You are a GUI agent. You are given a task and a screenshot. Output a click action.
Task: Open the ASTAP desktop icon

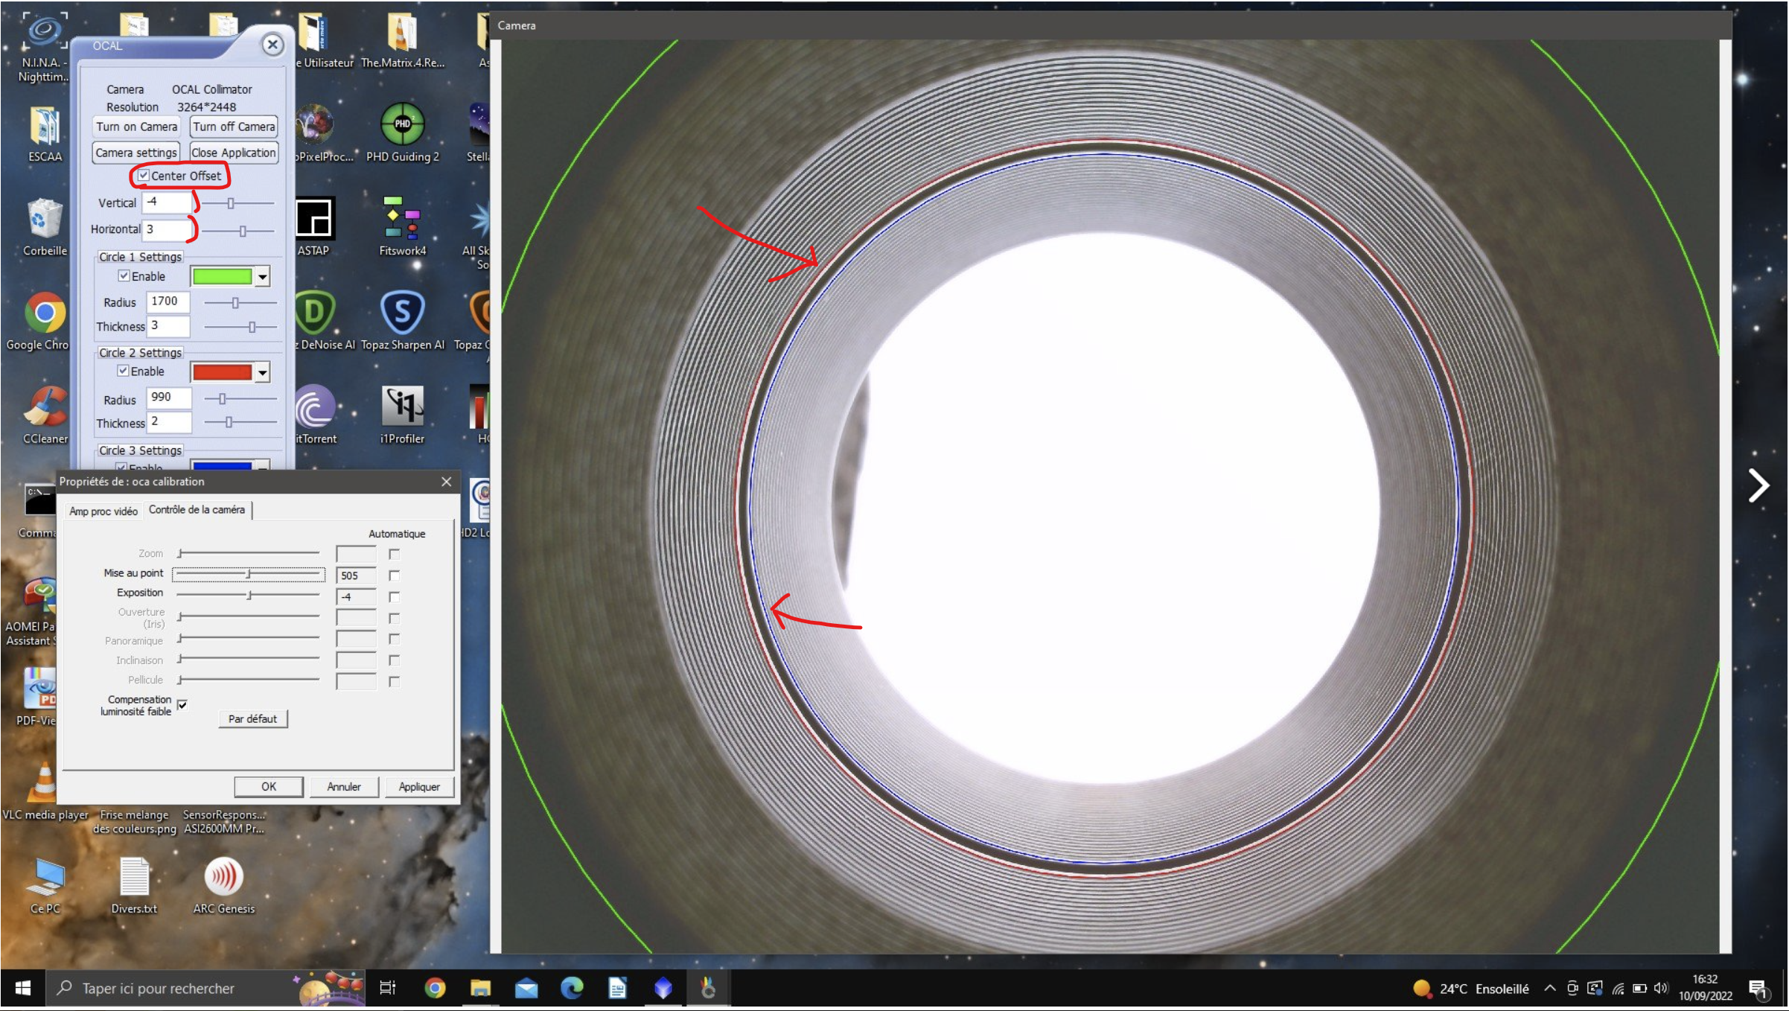(314, 227)
